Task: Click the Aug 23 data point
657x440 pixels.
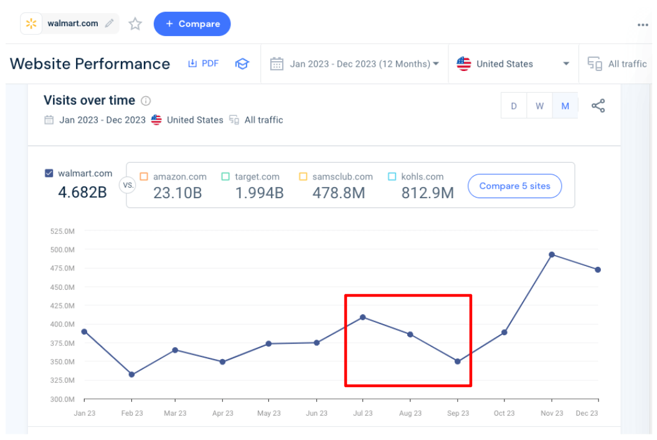Action: [x=410, y=334]
